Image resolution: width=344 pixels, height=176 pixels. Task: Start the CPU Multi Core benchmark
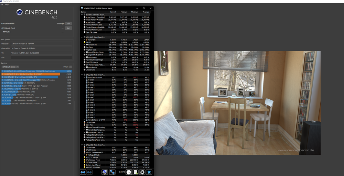[68, 23]
